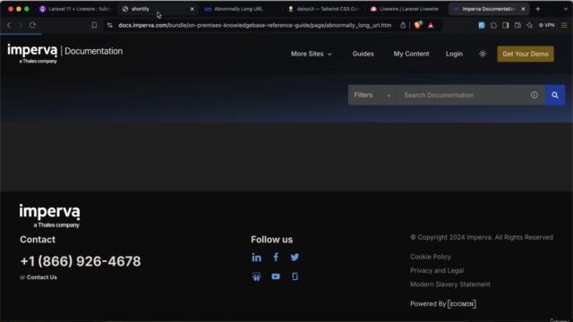This screenshot has width=573, height=322.
Task: Open the Guides link
Action: pyautogui.click(x=363, y=54)
